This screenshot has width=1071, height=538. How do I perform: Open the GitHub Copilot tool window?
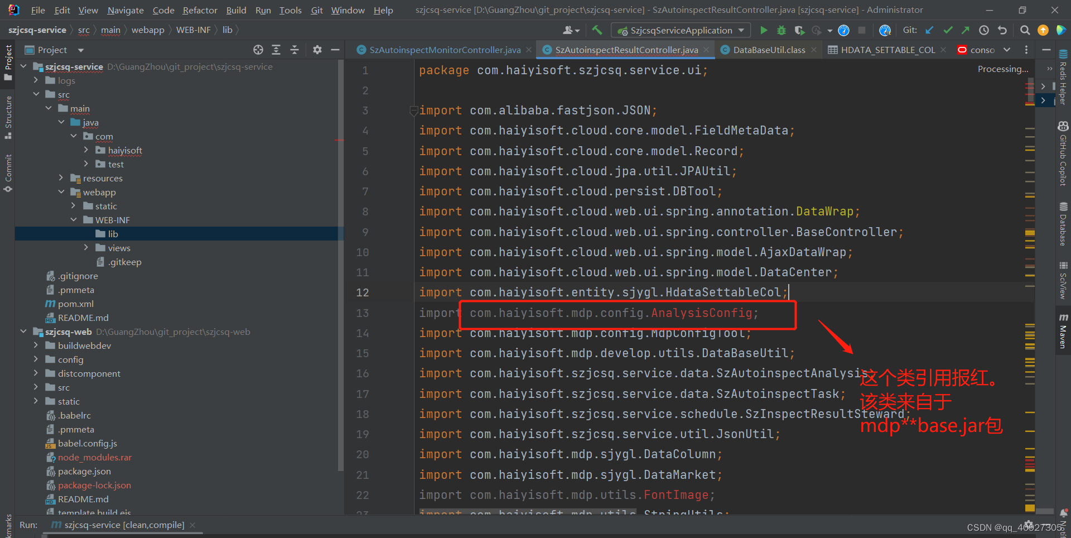1063,153
